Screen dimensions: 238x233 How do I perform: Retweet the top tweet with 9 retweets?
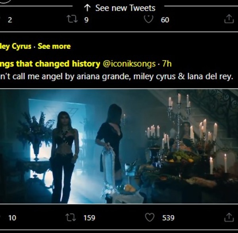pos(72,19)
